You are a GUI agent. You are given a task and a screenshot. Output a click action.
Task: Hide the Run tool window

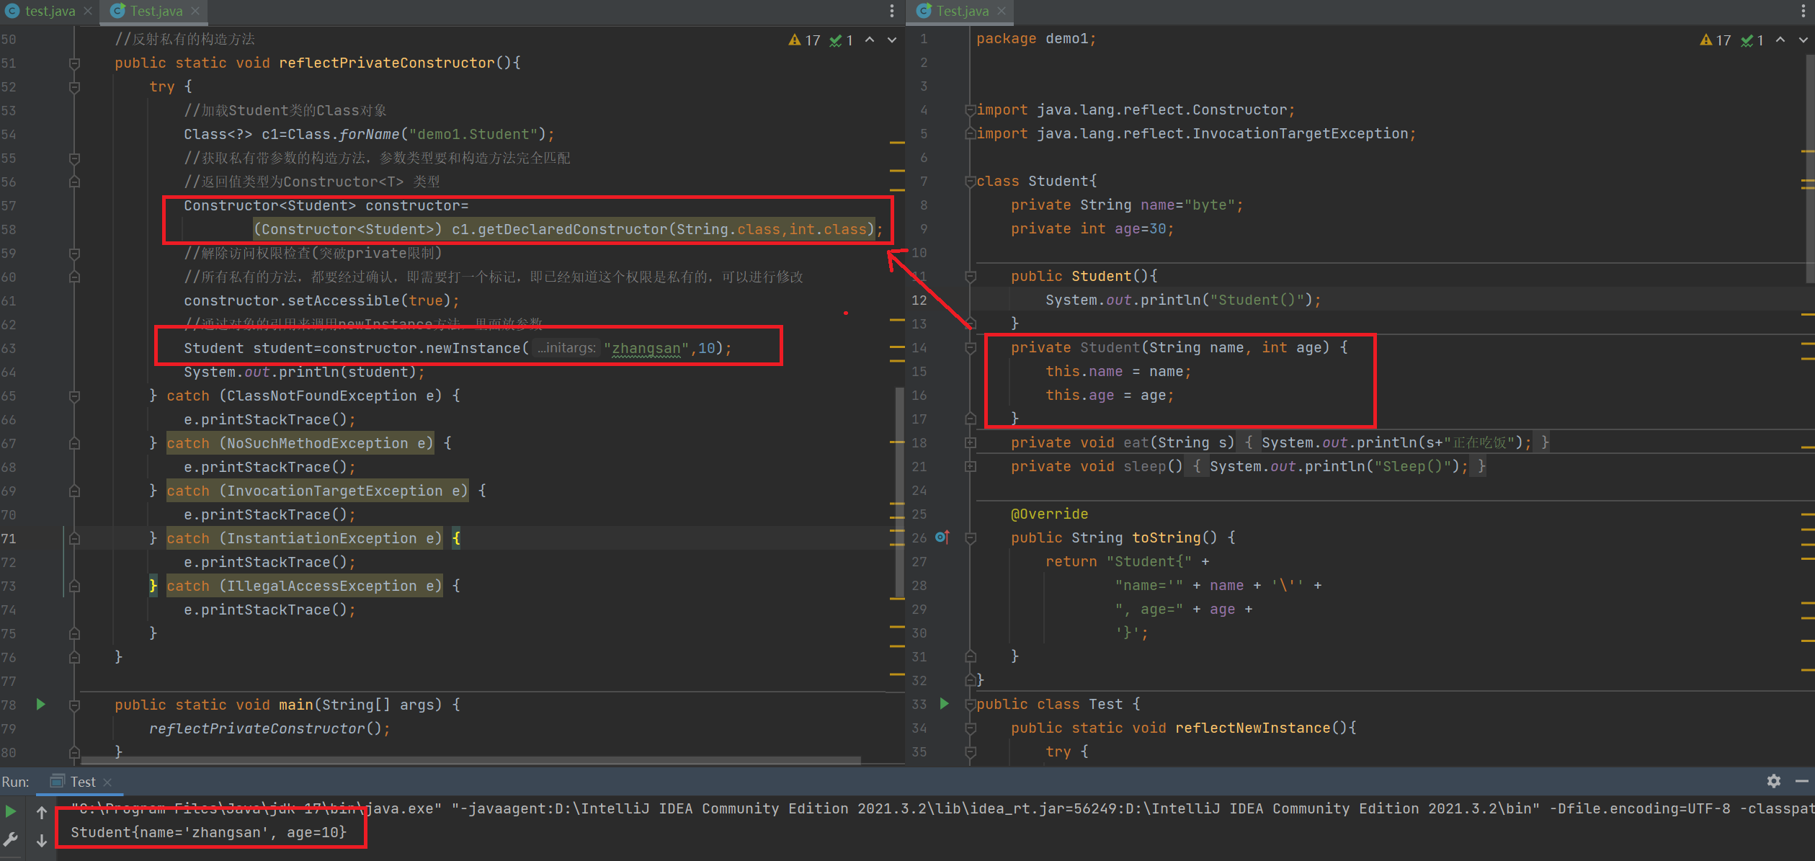tap(1801, 781)
